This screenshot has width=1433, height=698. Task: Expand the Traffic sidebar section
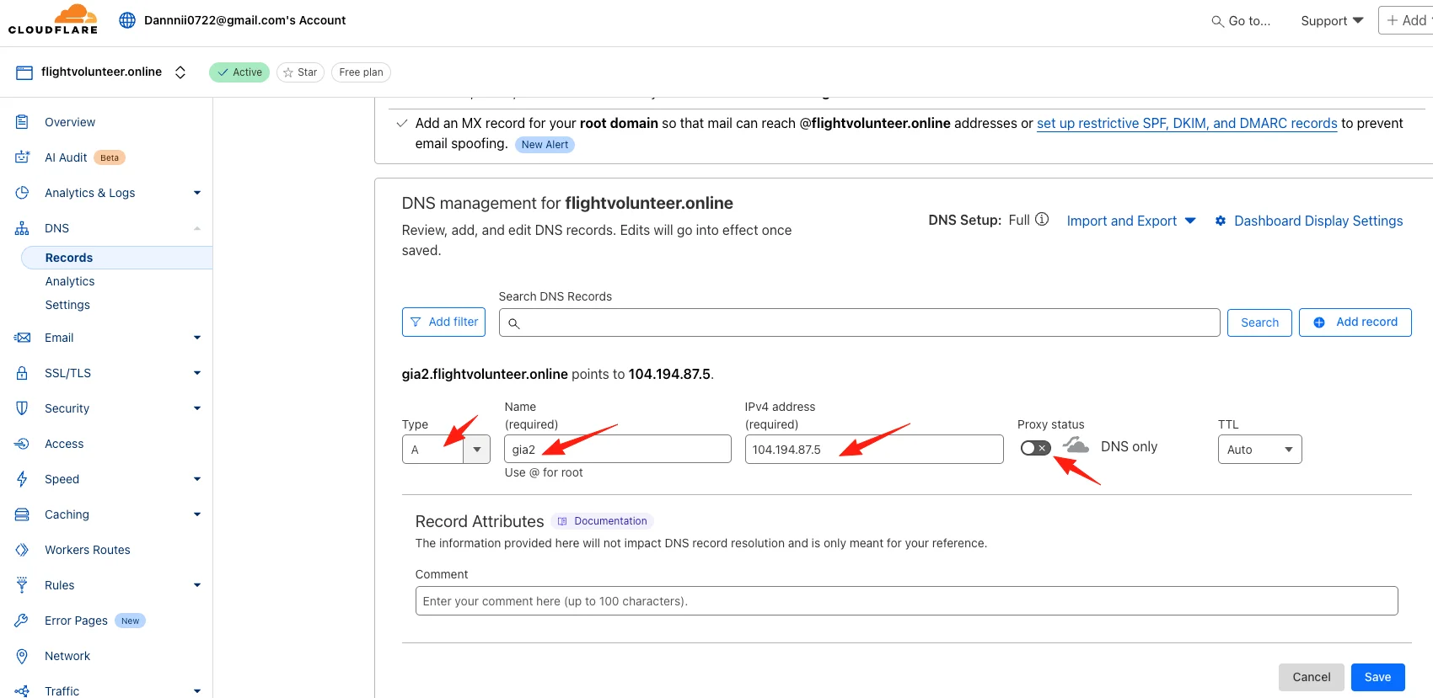coord(197,691)
